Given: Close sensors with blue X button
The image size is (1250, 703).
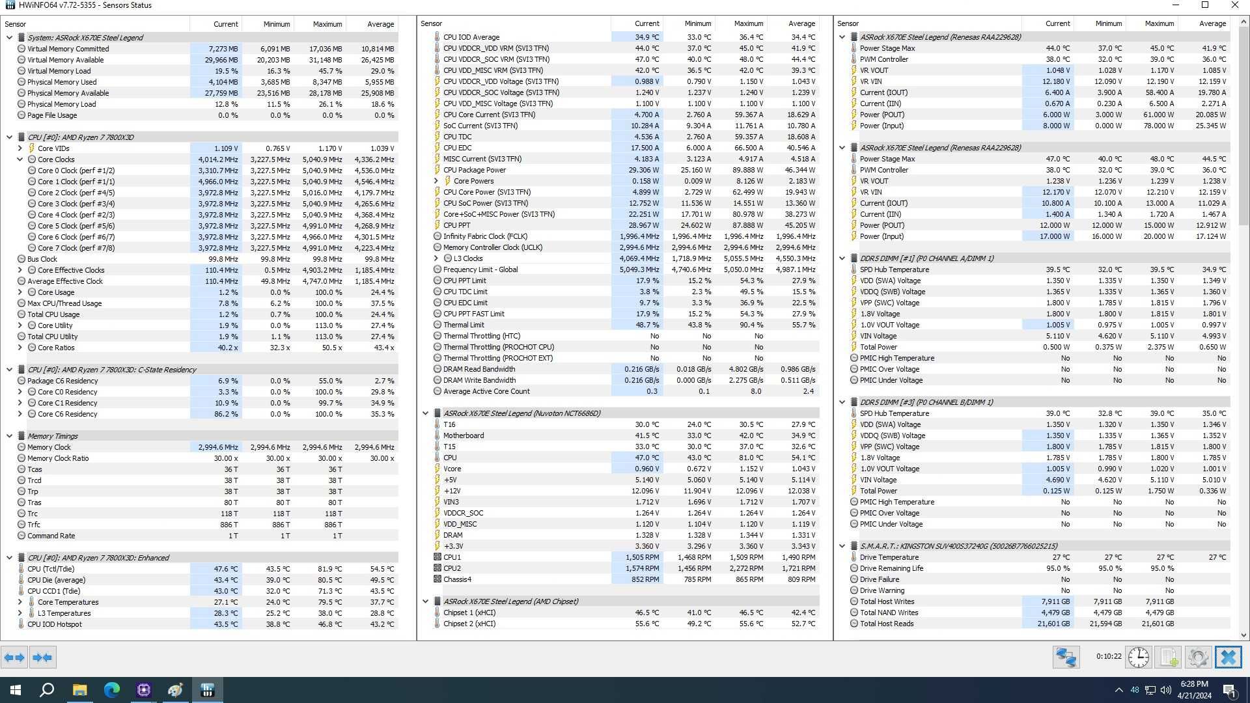Looking at the screenshot, I should (x=1229, y=657).
